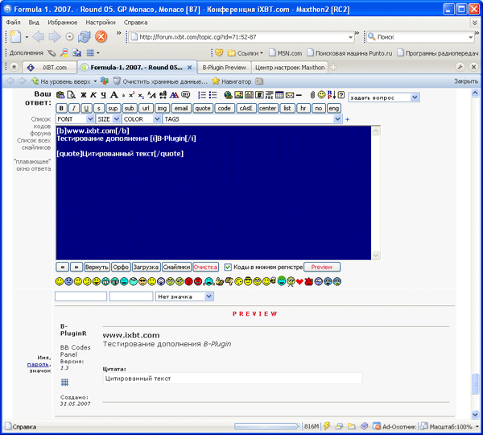The image size is (483, 435).
Task: Apply bold with the Ж icon
Action: [84, 95]
